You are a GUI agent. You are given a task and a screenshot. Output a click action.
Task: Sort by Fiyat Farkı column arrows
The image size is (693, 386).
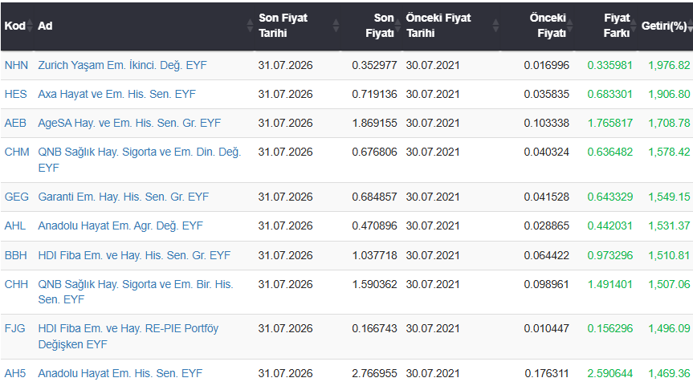634,26
